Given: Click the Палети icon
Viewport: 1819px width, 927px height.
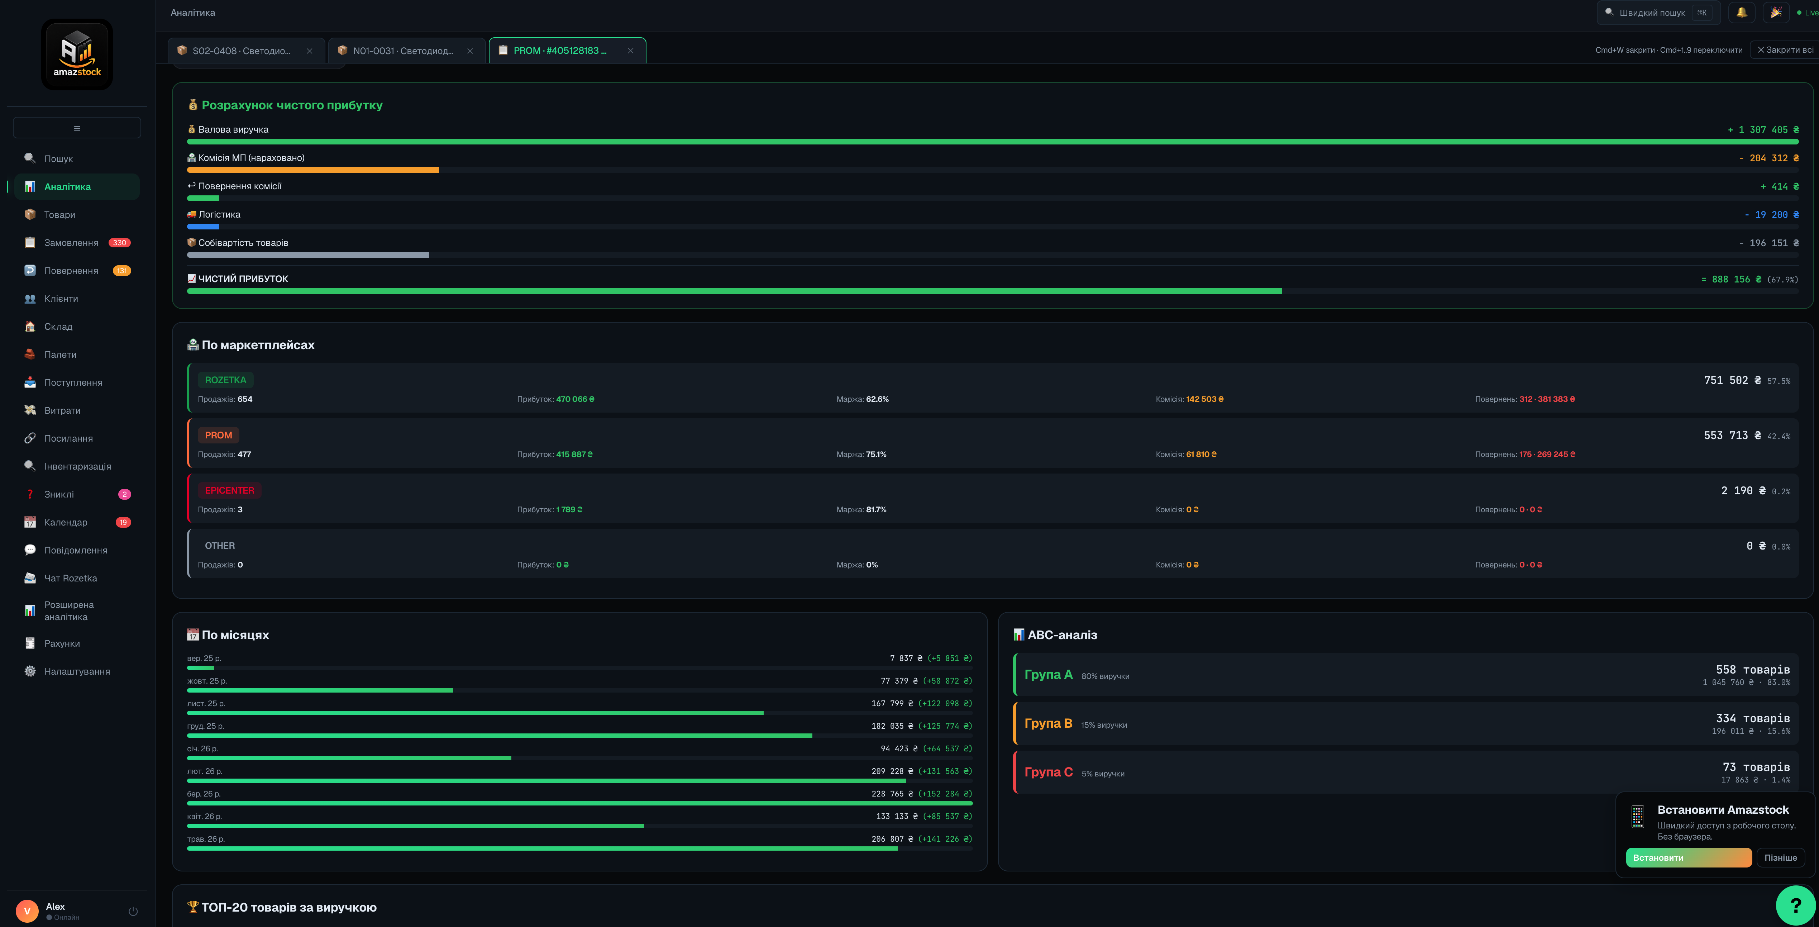Looking at the screenshot, I should (30, 354).
